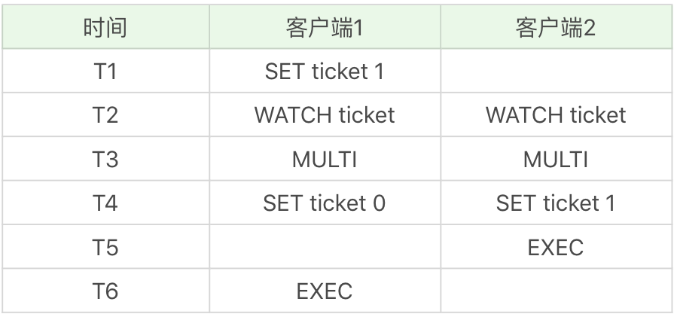Click 客户端1's WATCH ticket cell
Image resolution: width=677 pixels, height=317 pixels.
coord(325,115)
